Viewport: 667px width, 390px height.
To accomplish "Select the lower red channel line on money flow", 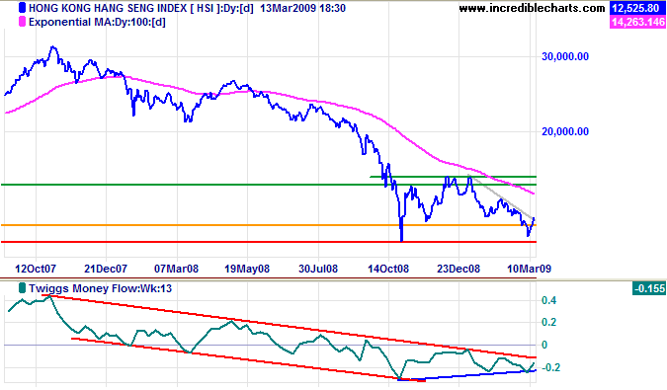I will point(249,360).
